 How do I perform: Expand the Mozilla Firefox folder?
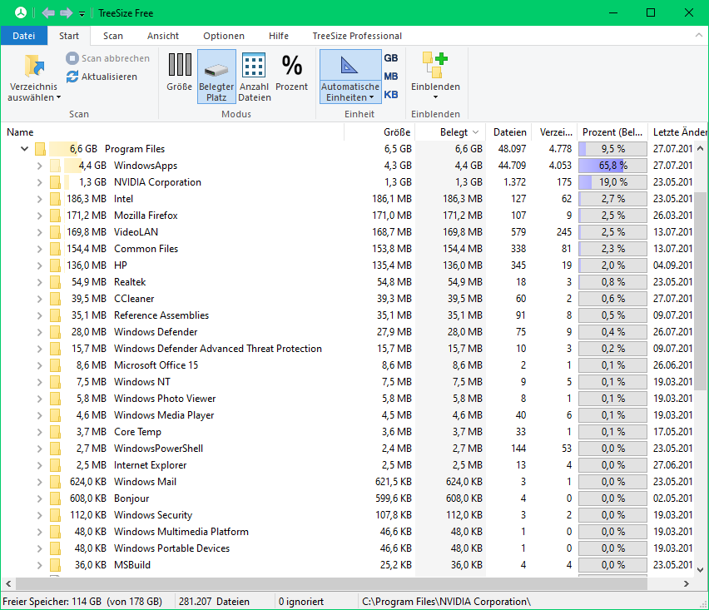pos(40,216)
